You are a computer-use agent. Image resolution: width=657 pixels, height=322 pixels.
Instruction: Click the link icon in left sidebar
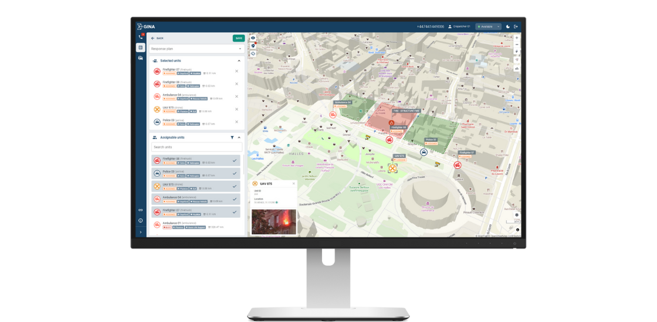point(140,210)
